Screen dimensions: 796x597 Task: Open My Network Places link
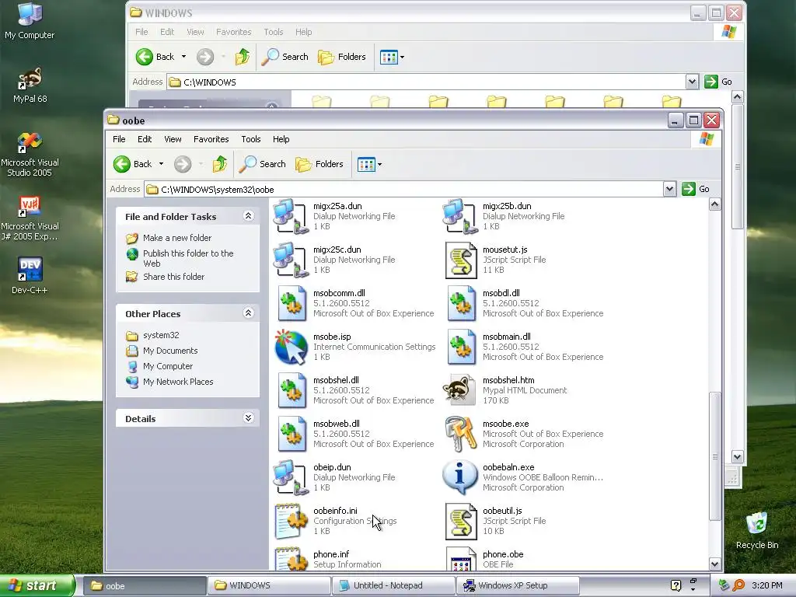(x=178, y=382)
